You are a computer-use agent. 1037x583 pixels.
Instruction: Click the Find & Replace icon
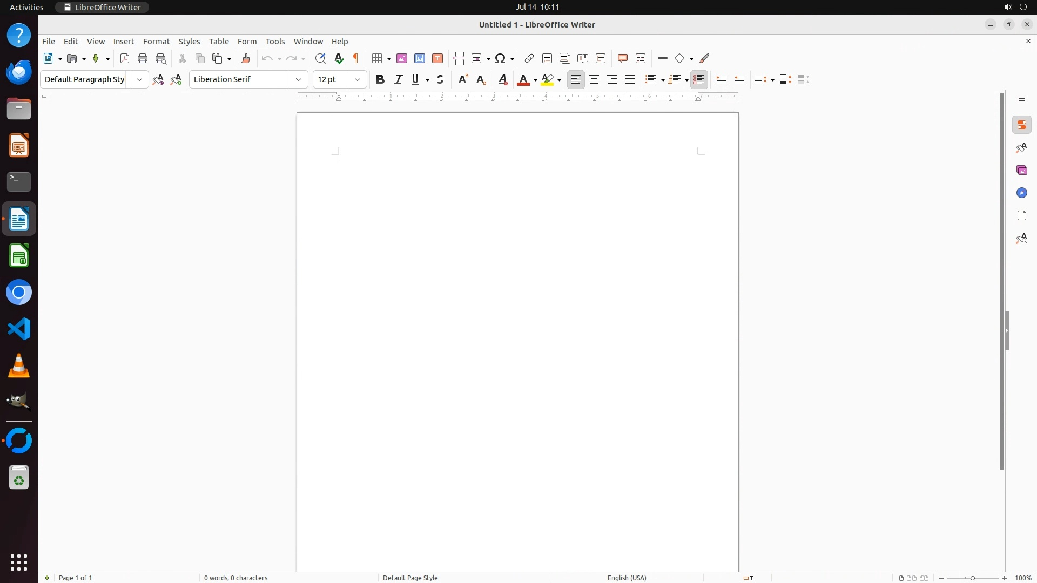point(320,58)
